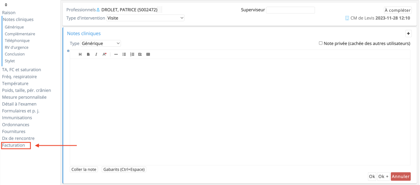The height and width of the screenshot is (185, 420).
Task: Select Conclusion in sidebar
Action: coord(15,54)
